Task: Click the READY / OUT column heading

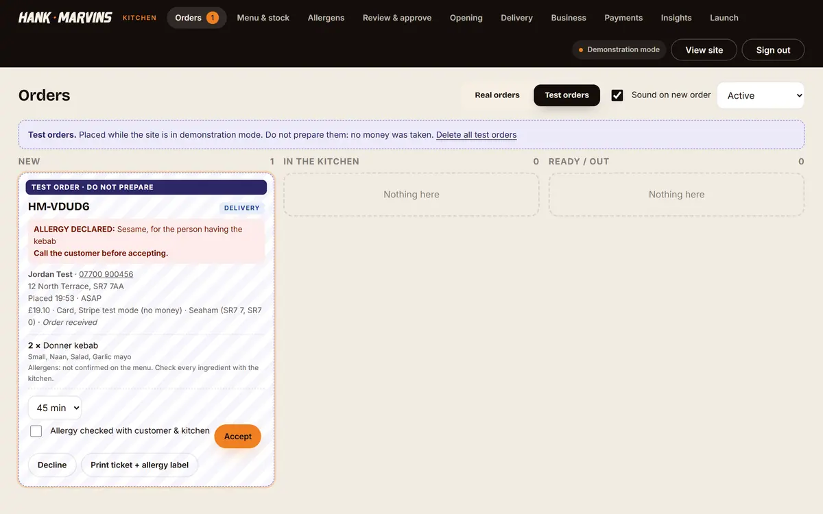Action: point(579,162)
